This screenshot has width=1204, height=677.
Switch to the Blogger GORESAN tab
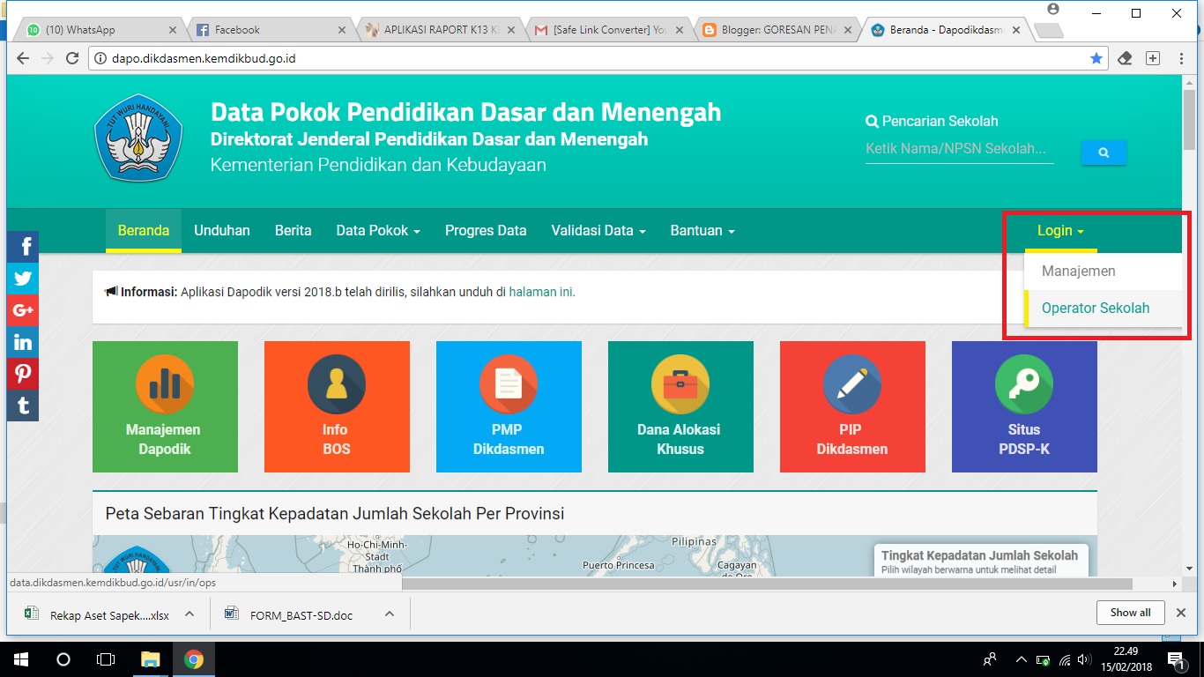pos(776,29)
